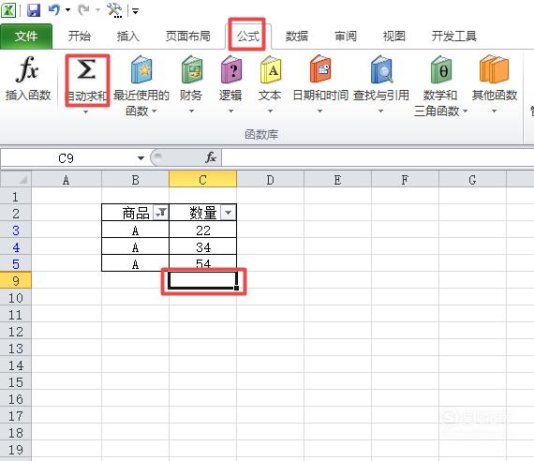Viewport: 534px width, 461px height.
Task: Select column G header
Action: point(472,179)
